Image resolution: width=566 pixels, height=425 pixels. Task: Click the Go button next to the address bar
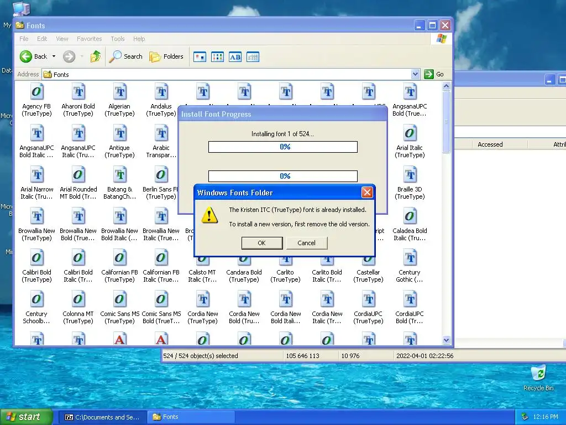(434, 74)
